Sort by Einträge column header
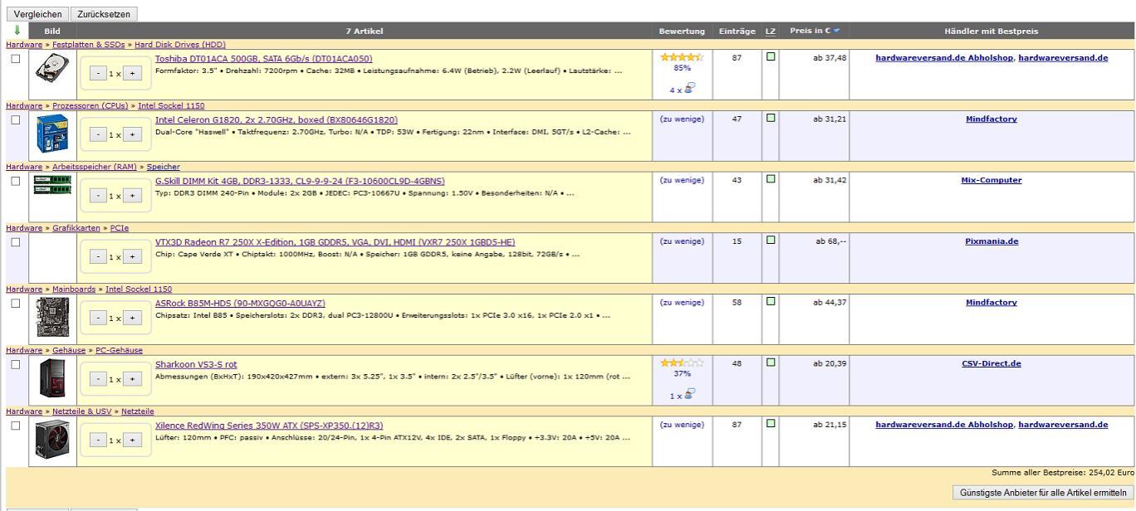Screen dimensions: 1136x511 click(x=737, y=31)
